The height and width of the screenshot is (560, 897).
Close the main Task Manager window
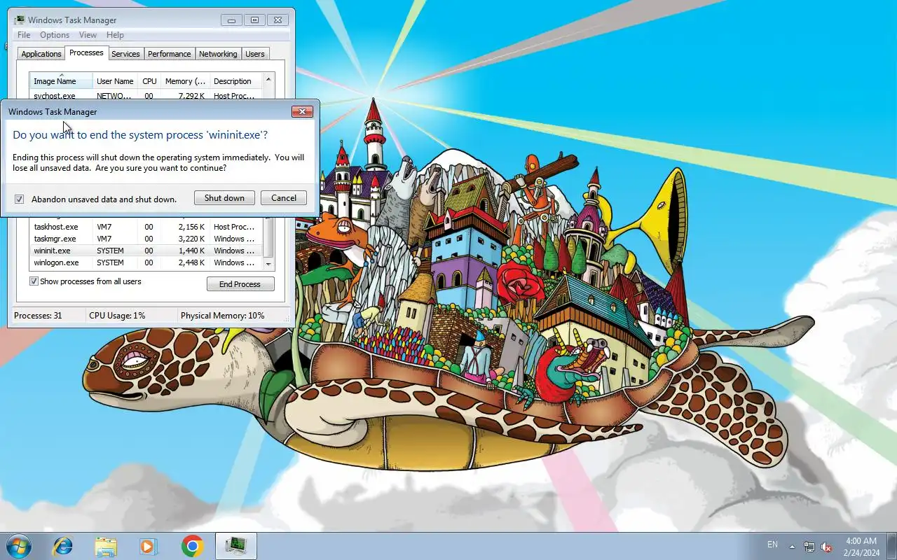pyautogui.click(x=278, y=20)
